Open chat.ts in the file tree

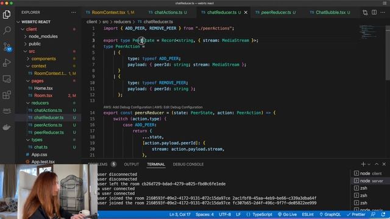(41, 147)
